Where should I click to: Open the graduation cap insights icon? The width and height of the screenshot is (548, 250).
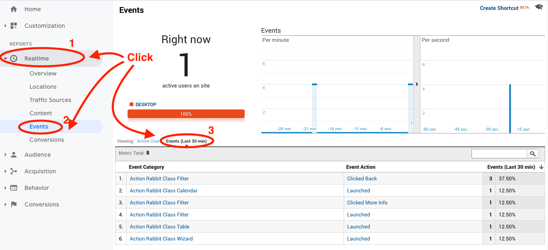[538, 7]
